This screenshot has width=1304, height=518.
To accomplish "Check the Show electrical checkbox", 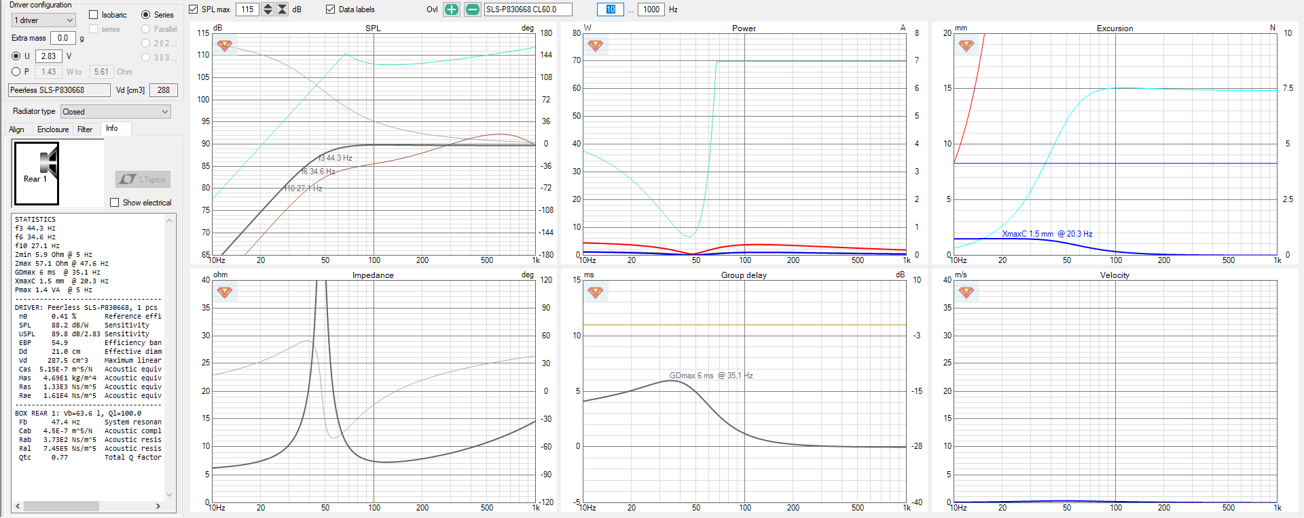I will click(115, 203).
